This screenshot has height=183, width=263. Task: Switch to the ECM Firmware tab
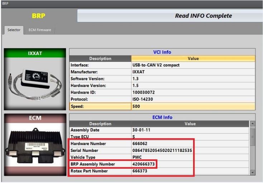point(40,30)
